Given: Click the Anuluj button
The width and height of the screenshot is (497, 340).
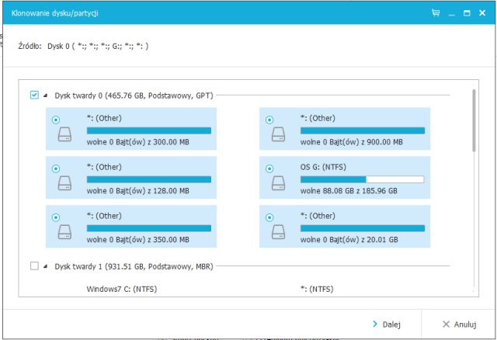Looking at the screenshot, I should (x=458, y=324).
